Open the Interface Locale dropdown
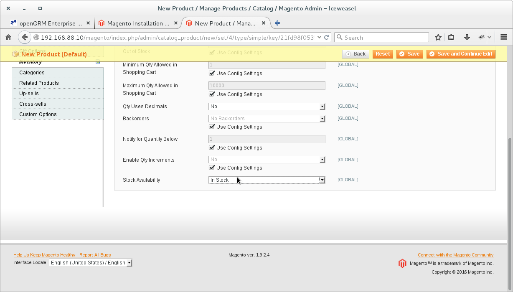Screen dimensions: 513x292 pyautogui.click(x=91, y=263)
